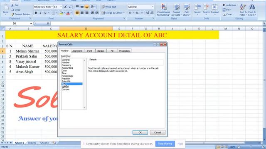
Task: Toggle bold formatting
Action: [x=36, y=13]
